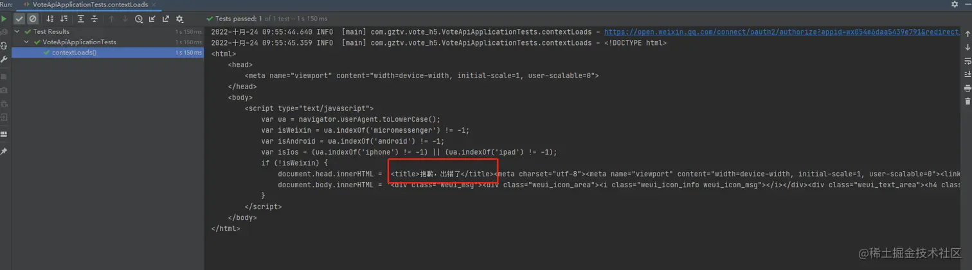Open Run tool window gear settings
This screenshot has width=972, height=270.
(x=954, y=4)
